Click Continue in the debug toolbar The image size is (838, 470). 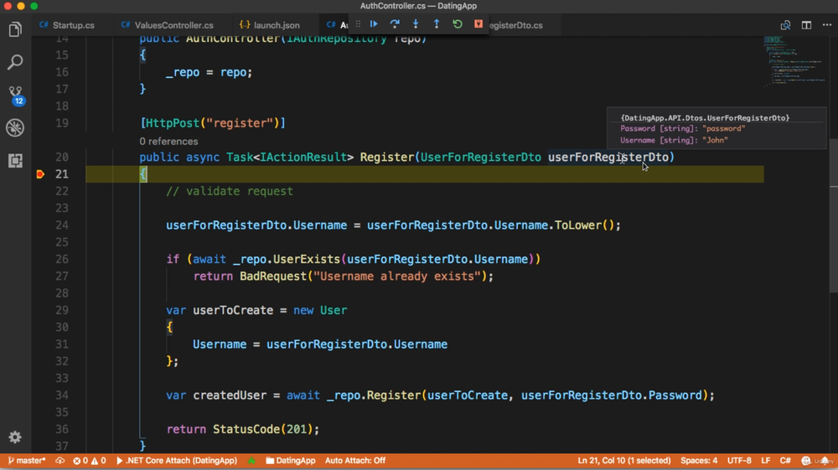click(374, 24)
